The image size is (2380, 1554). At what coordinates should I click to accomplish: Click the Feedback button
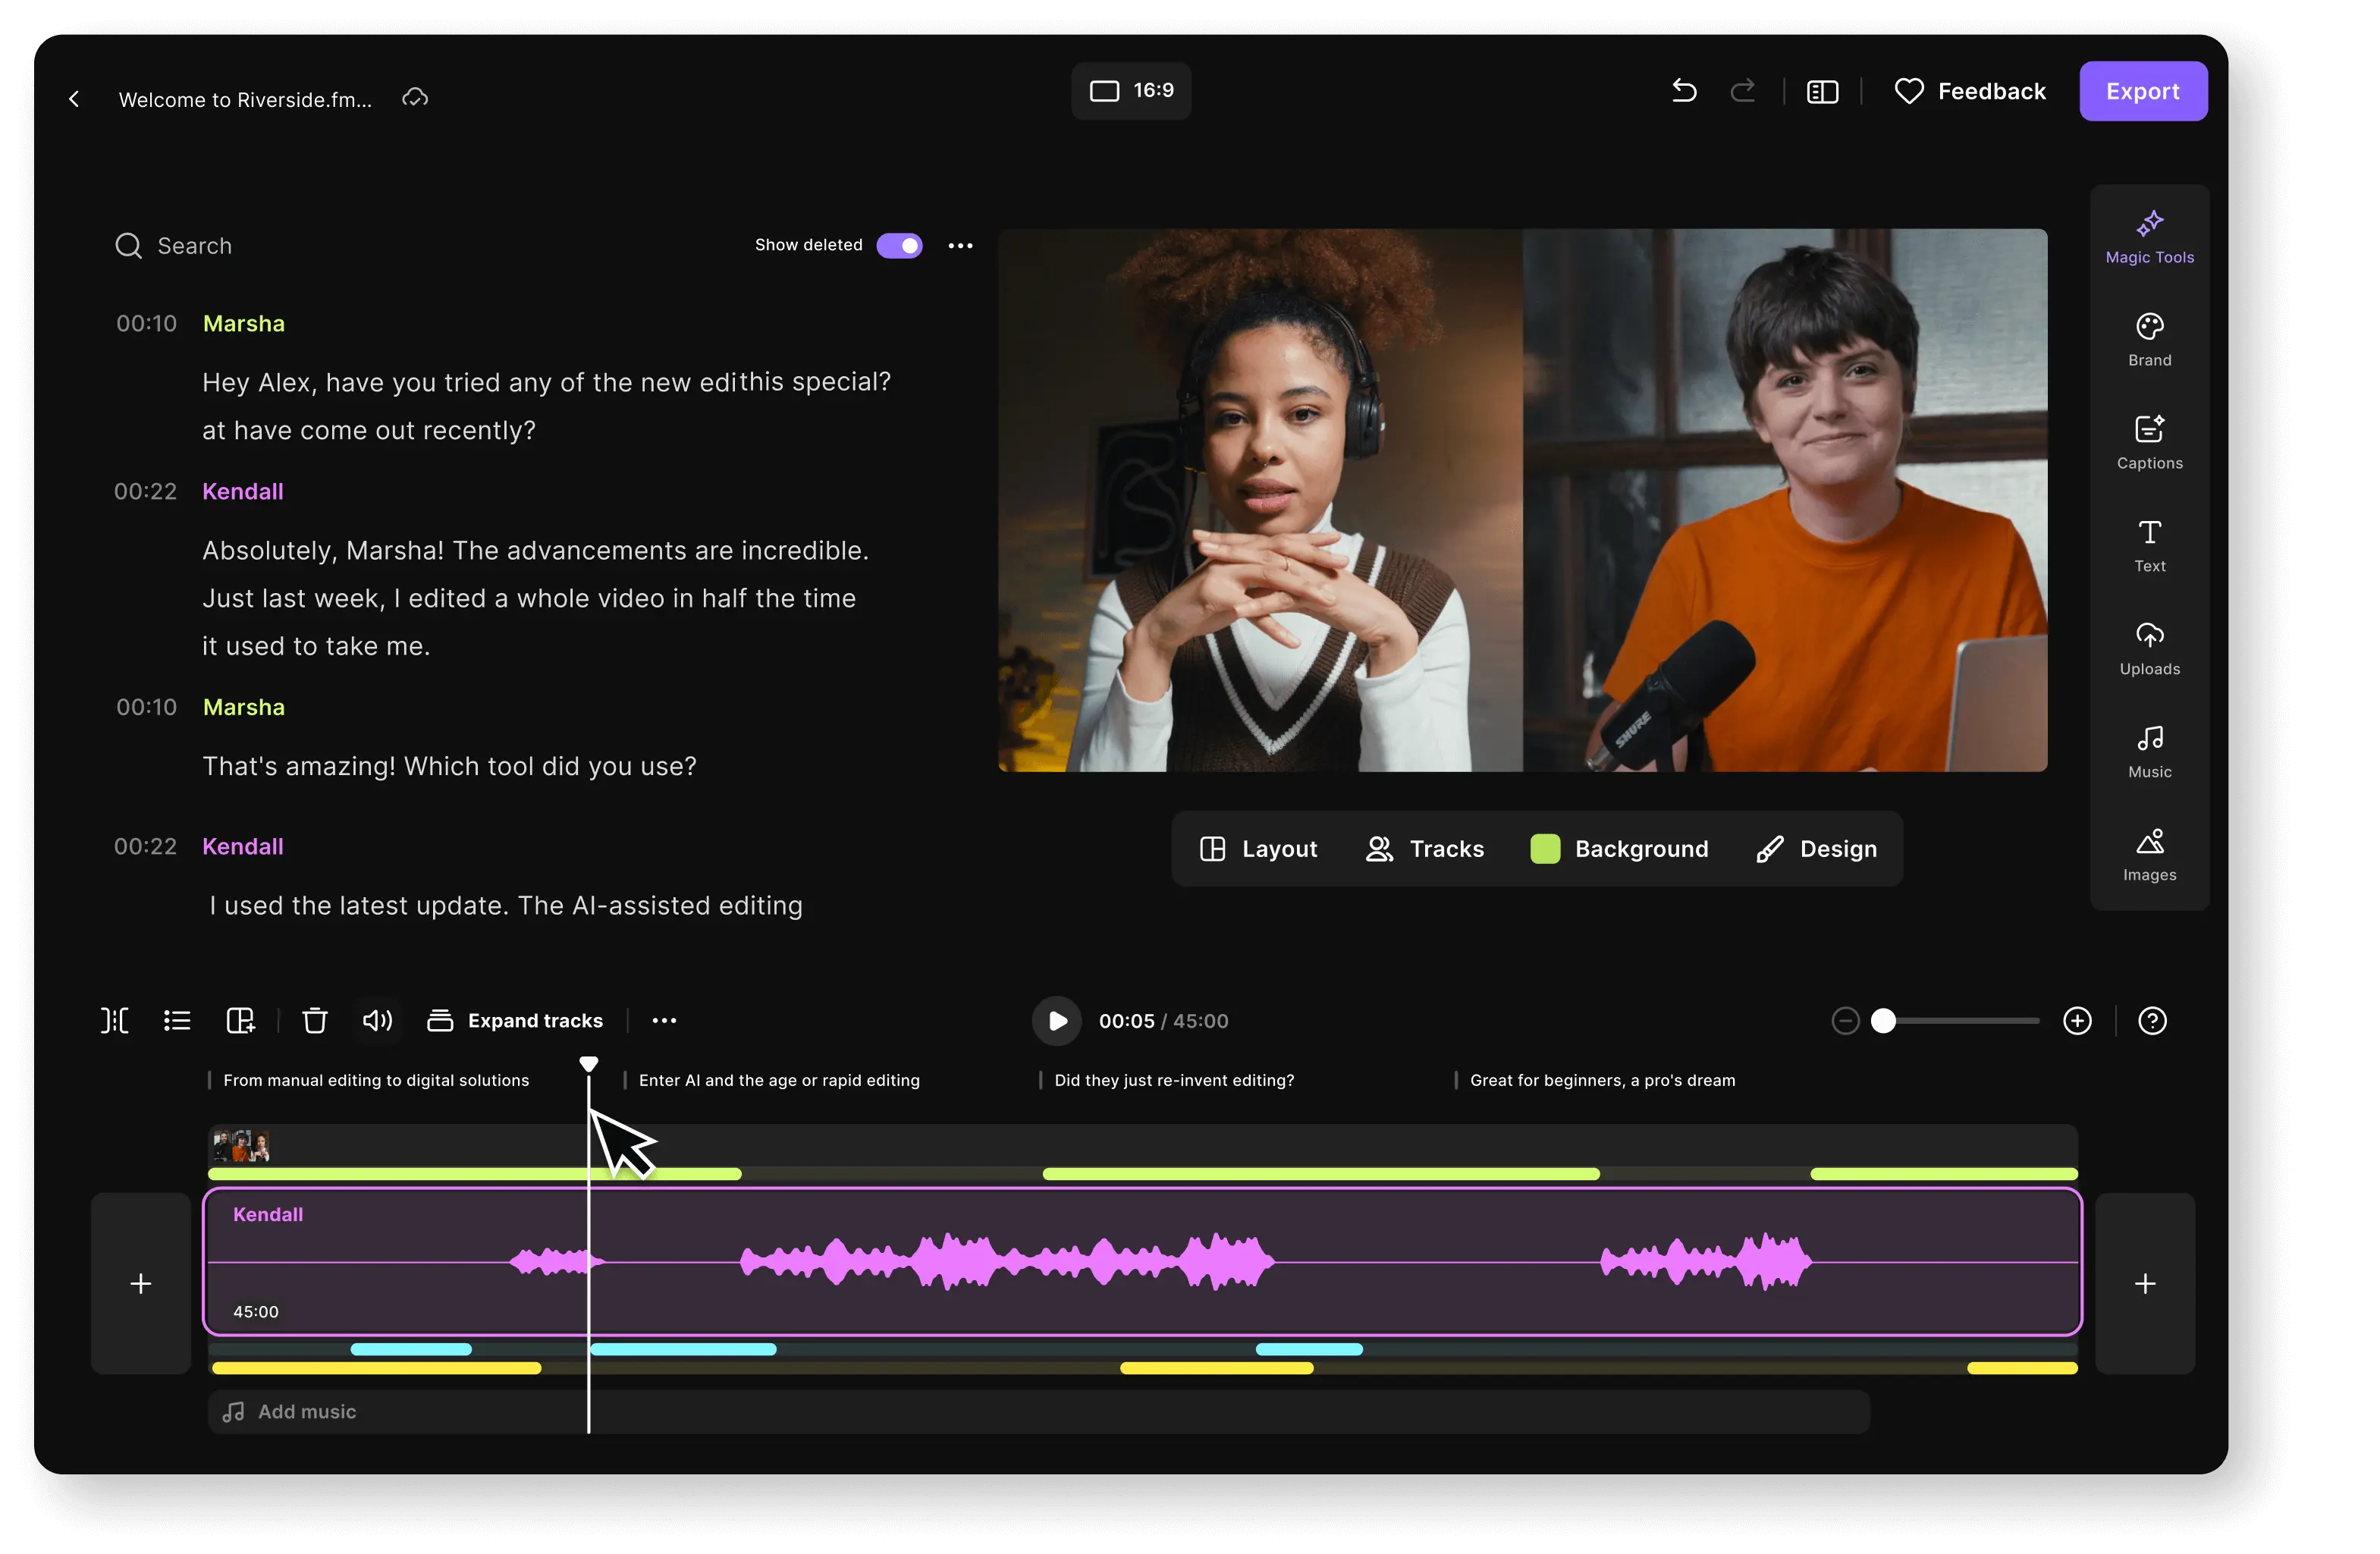(1969, 91)
